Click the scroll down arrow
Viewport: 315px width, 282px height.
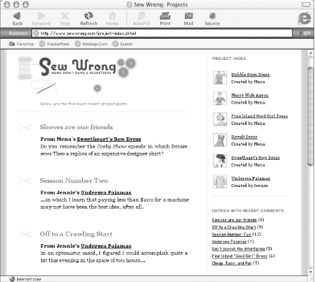coord(311,272)
